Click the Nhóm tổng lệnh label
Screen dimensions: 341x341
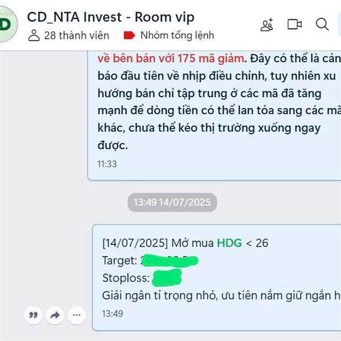click(177, 35)
